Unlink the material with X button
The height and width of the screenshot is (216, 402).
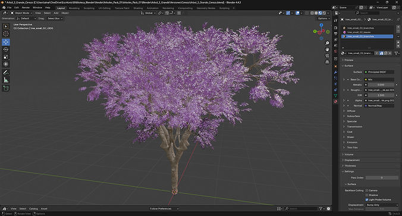(390, 53)
